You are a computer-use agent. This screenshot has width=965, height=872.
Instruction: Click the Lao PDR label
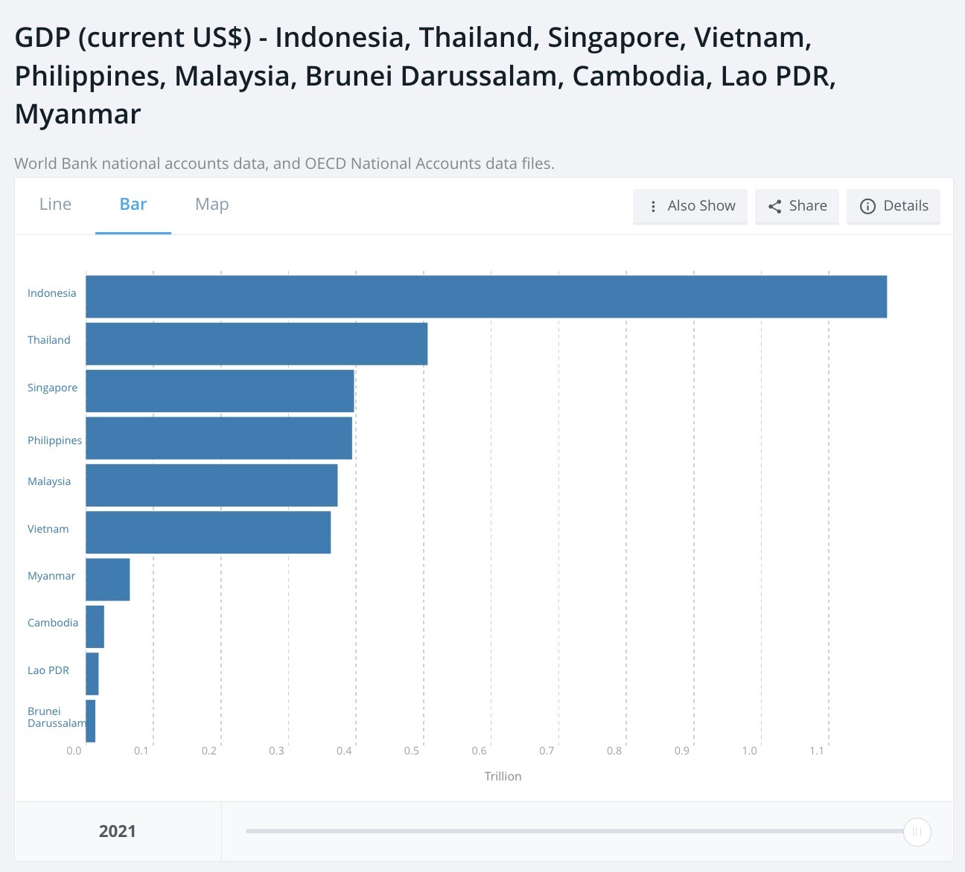point(48,670)
